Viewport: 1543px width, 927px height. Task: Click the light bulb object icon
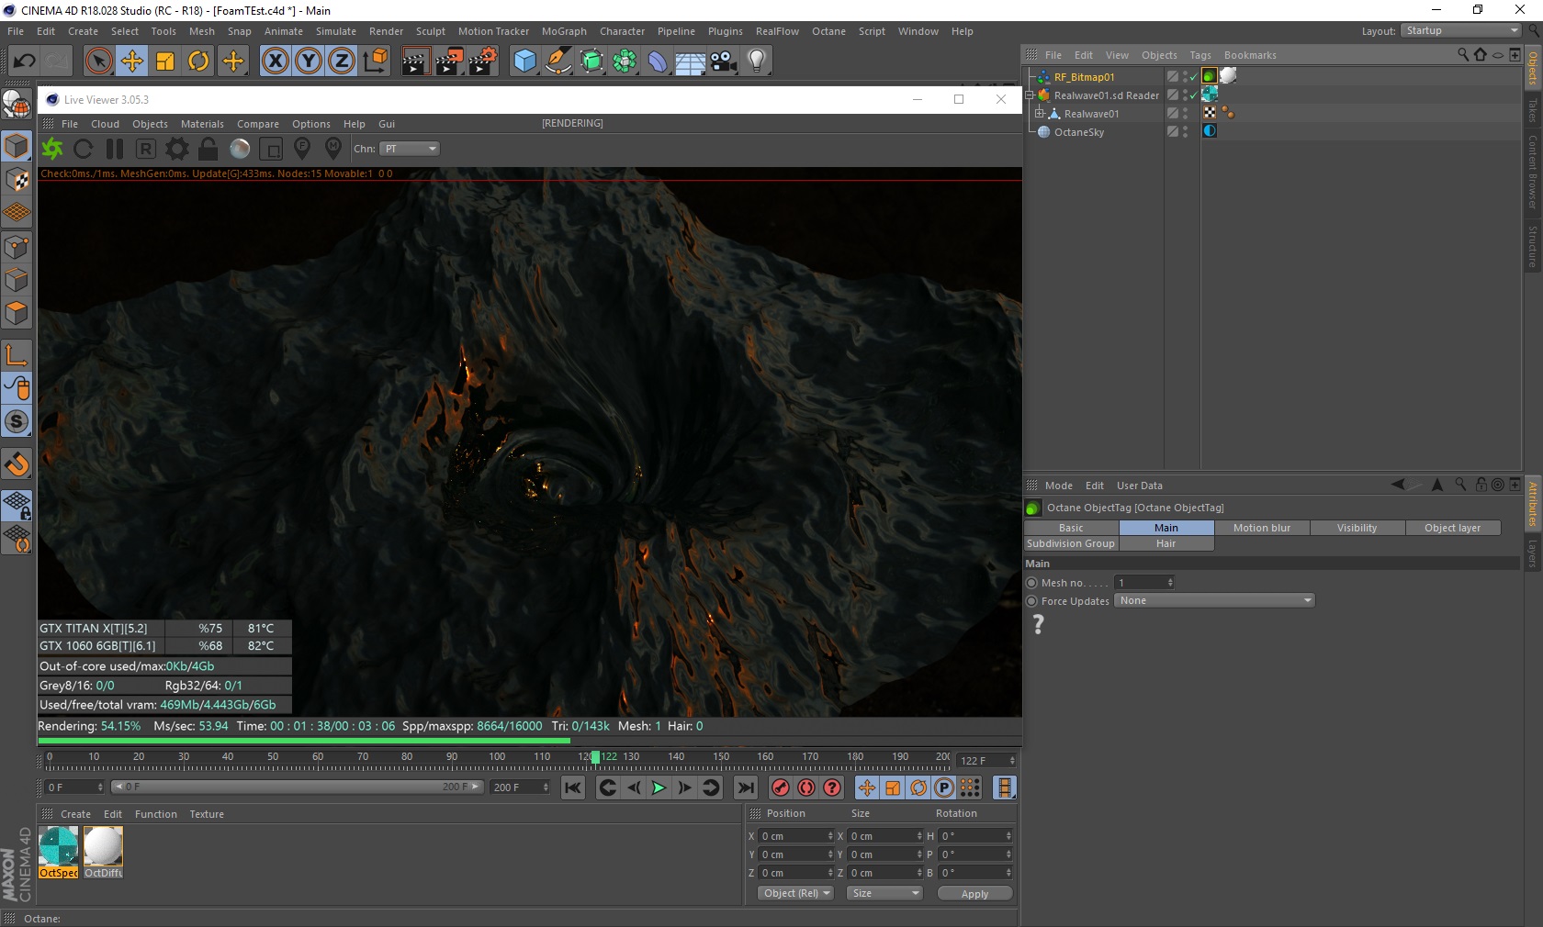756,61
